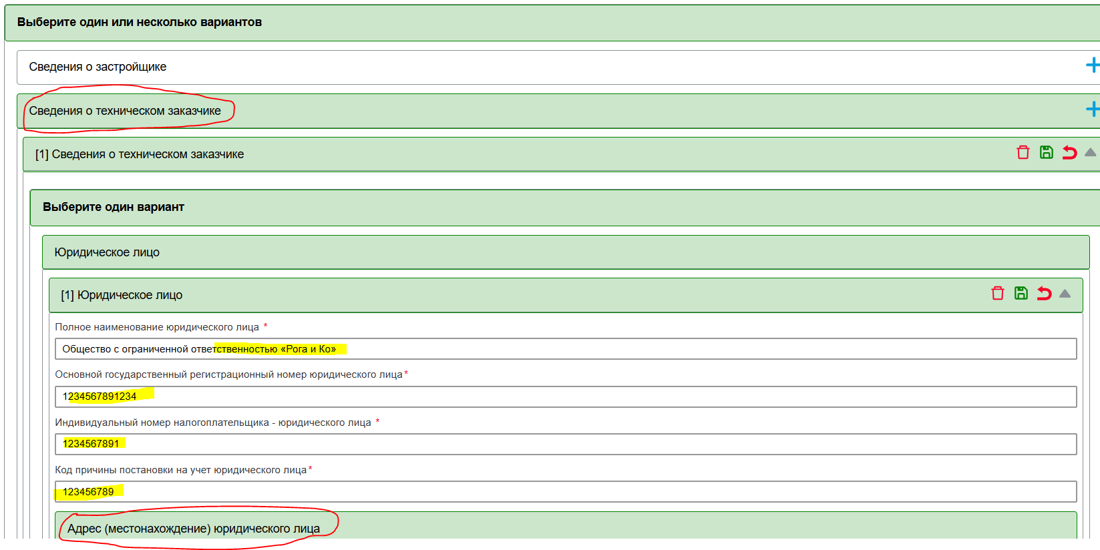Undo changes in [1] Сведения о техническом заказчике
The width and height of the screenshot is (1100, 550).
coord(1069,153)
